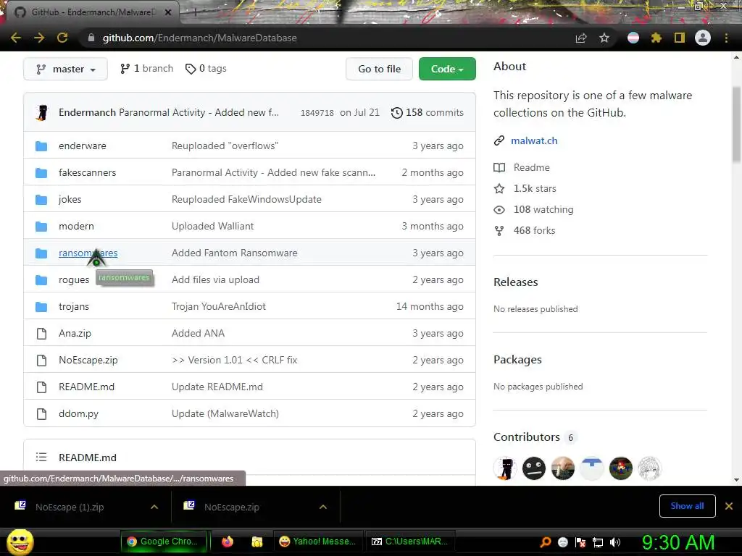Click the network tray icon

point(598,542)
